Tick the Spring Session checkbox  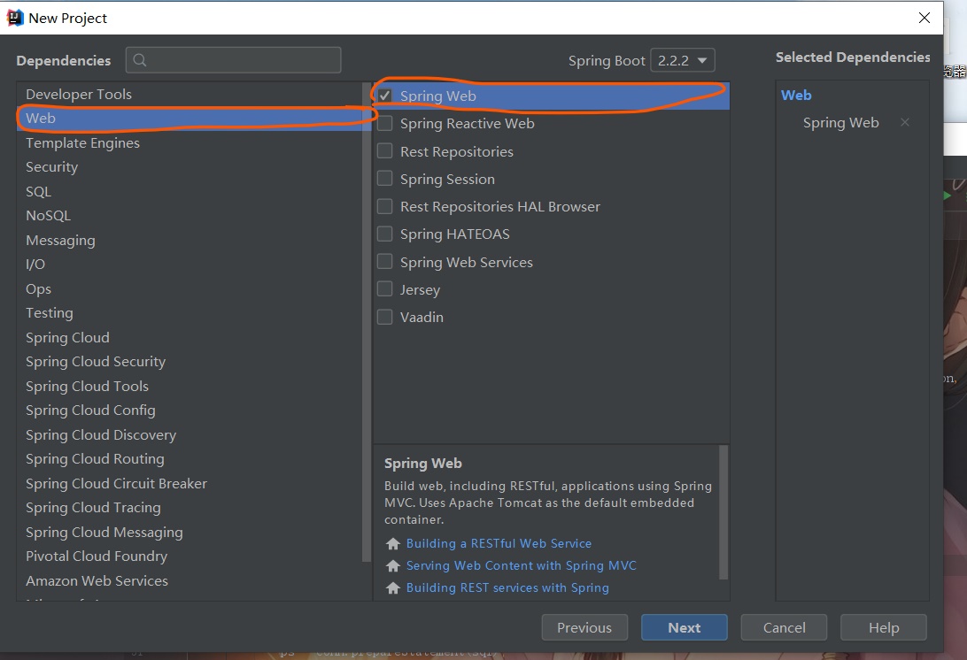tap(385, 179)
